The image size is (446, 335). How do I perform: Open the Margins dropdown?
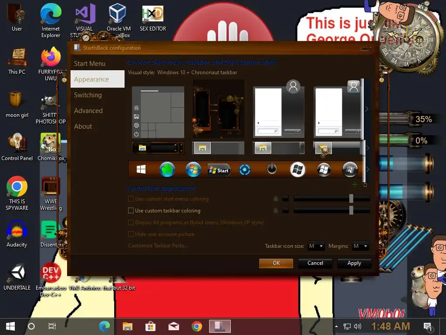[x=360, y=246]
